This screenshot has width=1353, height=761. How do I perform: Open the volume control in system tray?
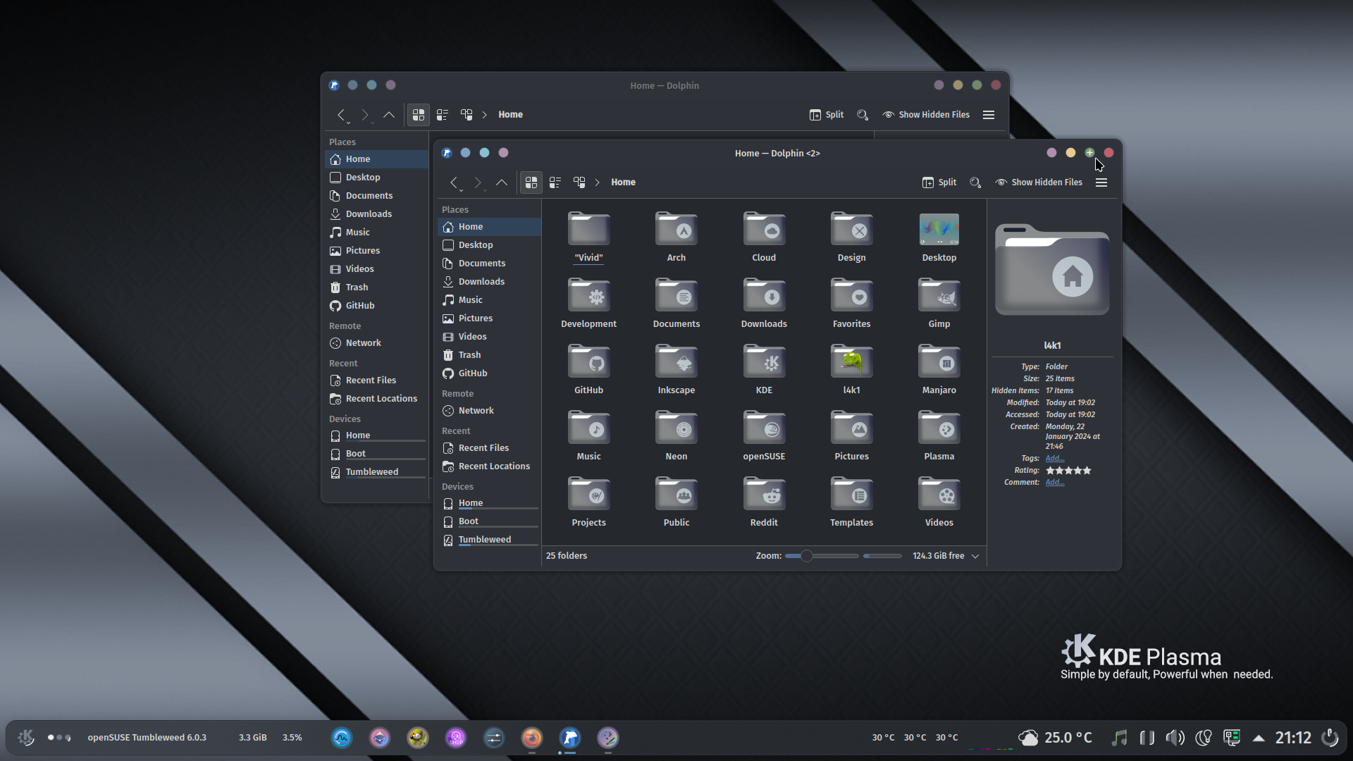[x=1175, y=738]
